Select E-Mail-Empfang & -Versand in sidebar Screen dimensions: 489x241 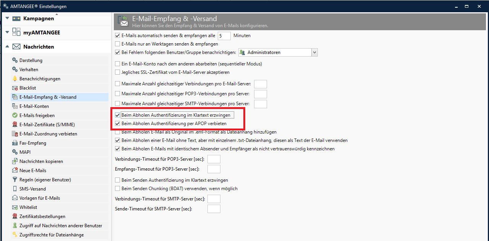click(x=60, y=97)
